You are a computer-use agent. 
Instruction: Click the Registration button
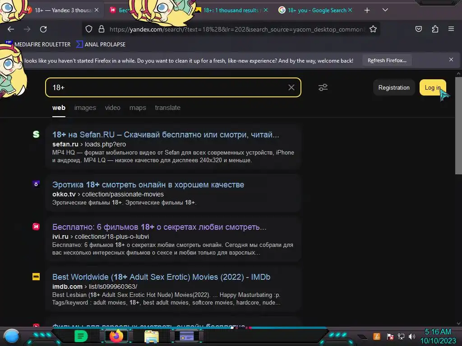(x=393, y=87)
